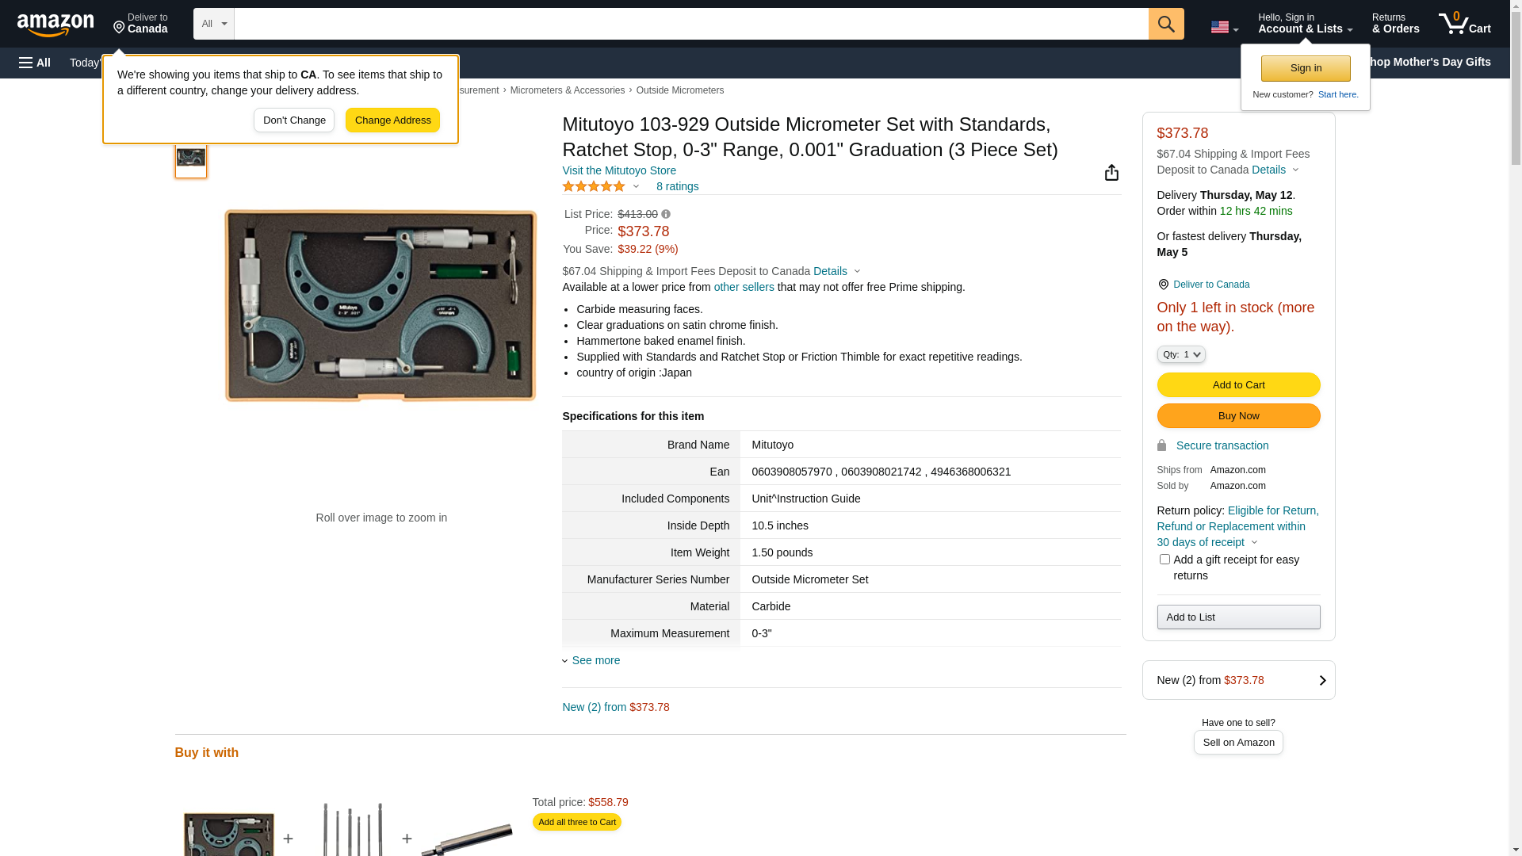Screen dimensions: 1522x856
Task: Click the share icon beside ratings
Action: tap(1111, 173)
